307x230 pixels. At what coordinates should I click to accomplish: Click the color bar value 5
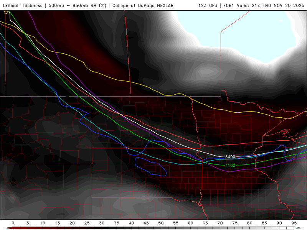28,223
